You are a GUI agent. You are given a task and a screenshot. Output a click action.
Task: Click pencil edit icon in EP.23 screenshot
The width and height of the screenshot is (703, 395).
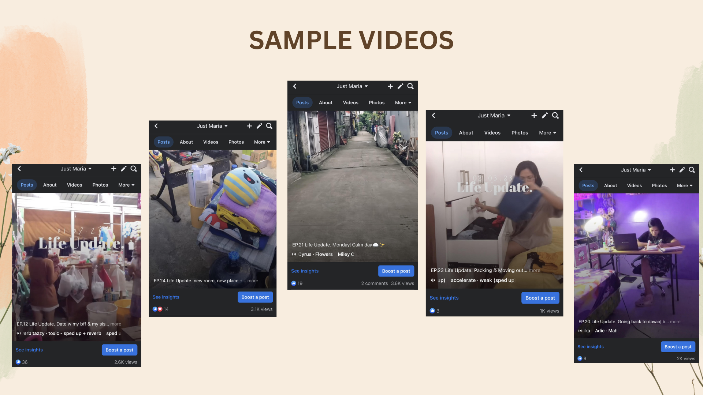click(544, 116)
